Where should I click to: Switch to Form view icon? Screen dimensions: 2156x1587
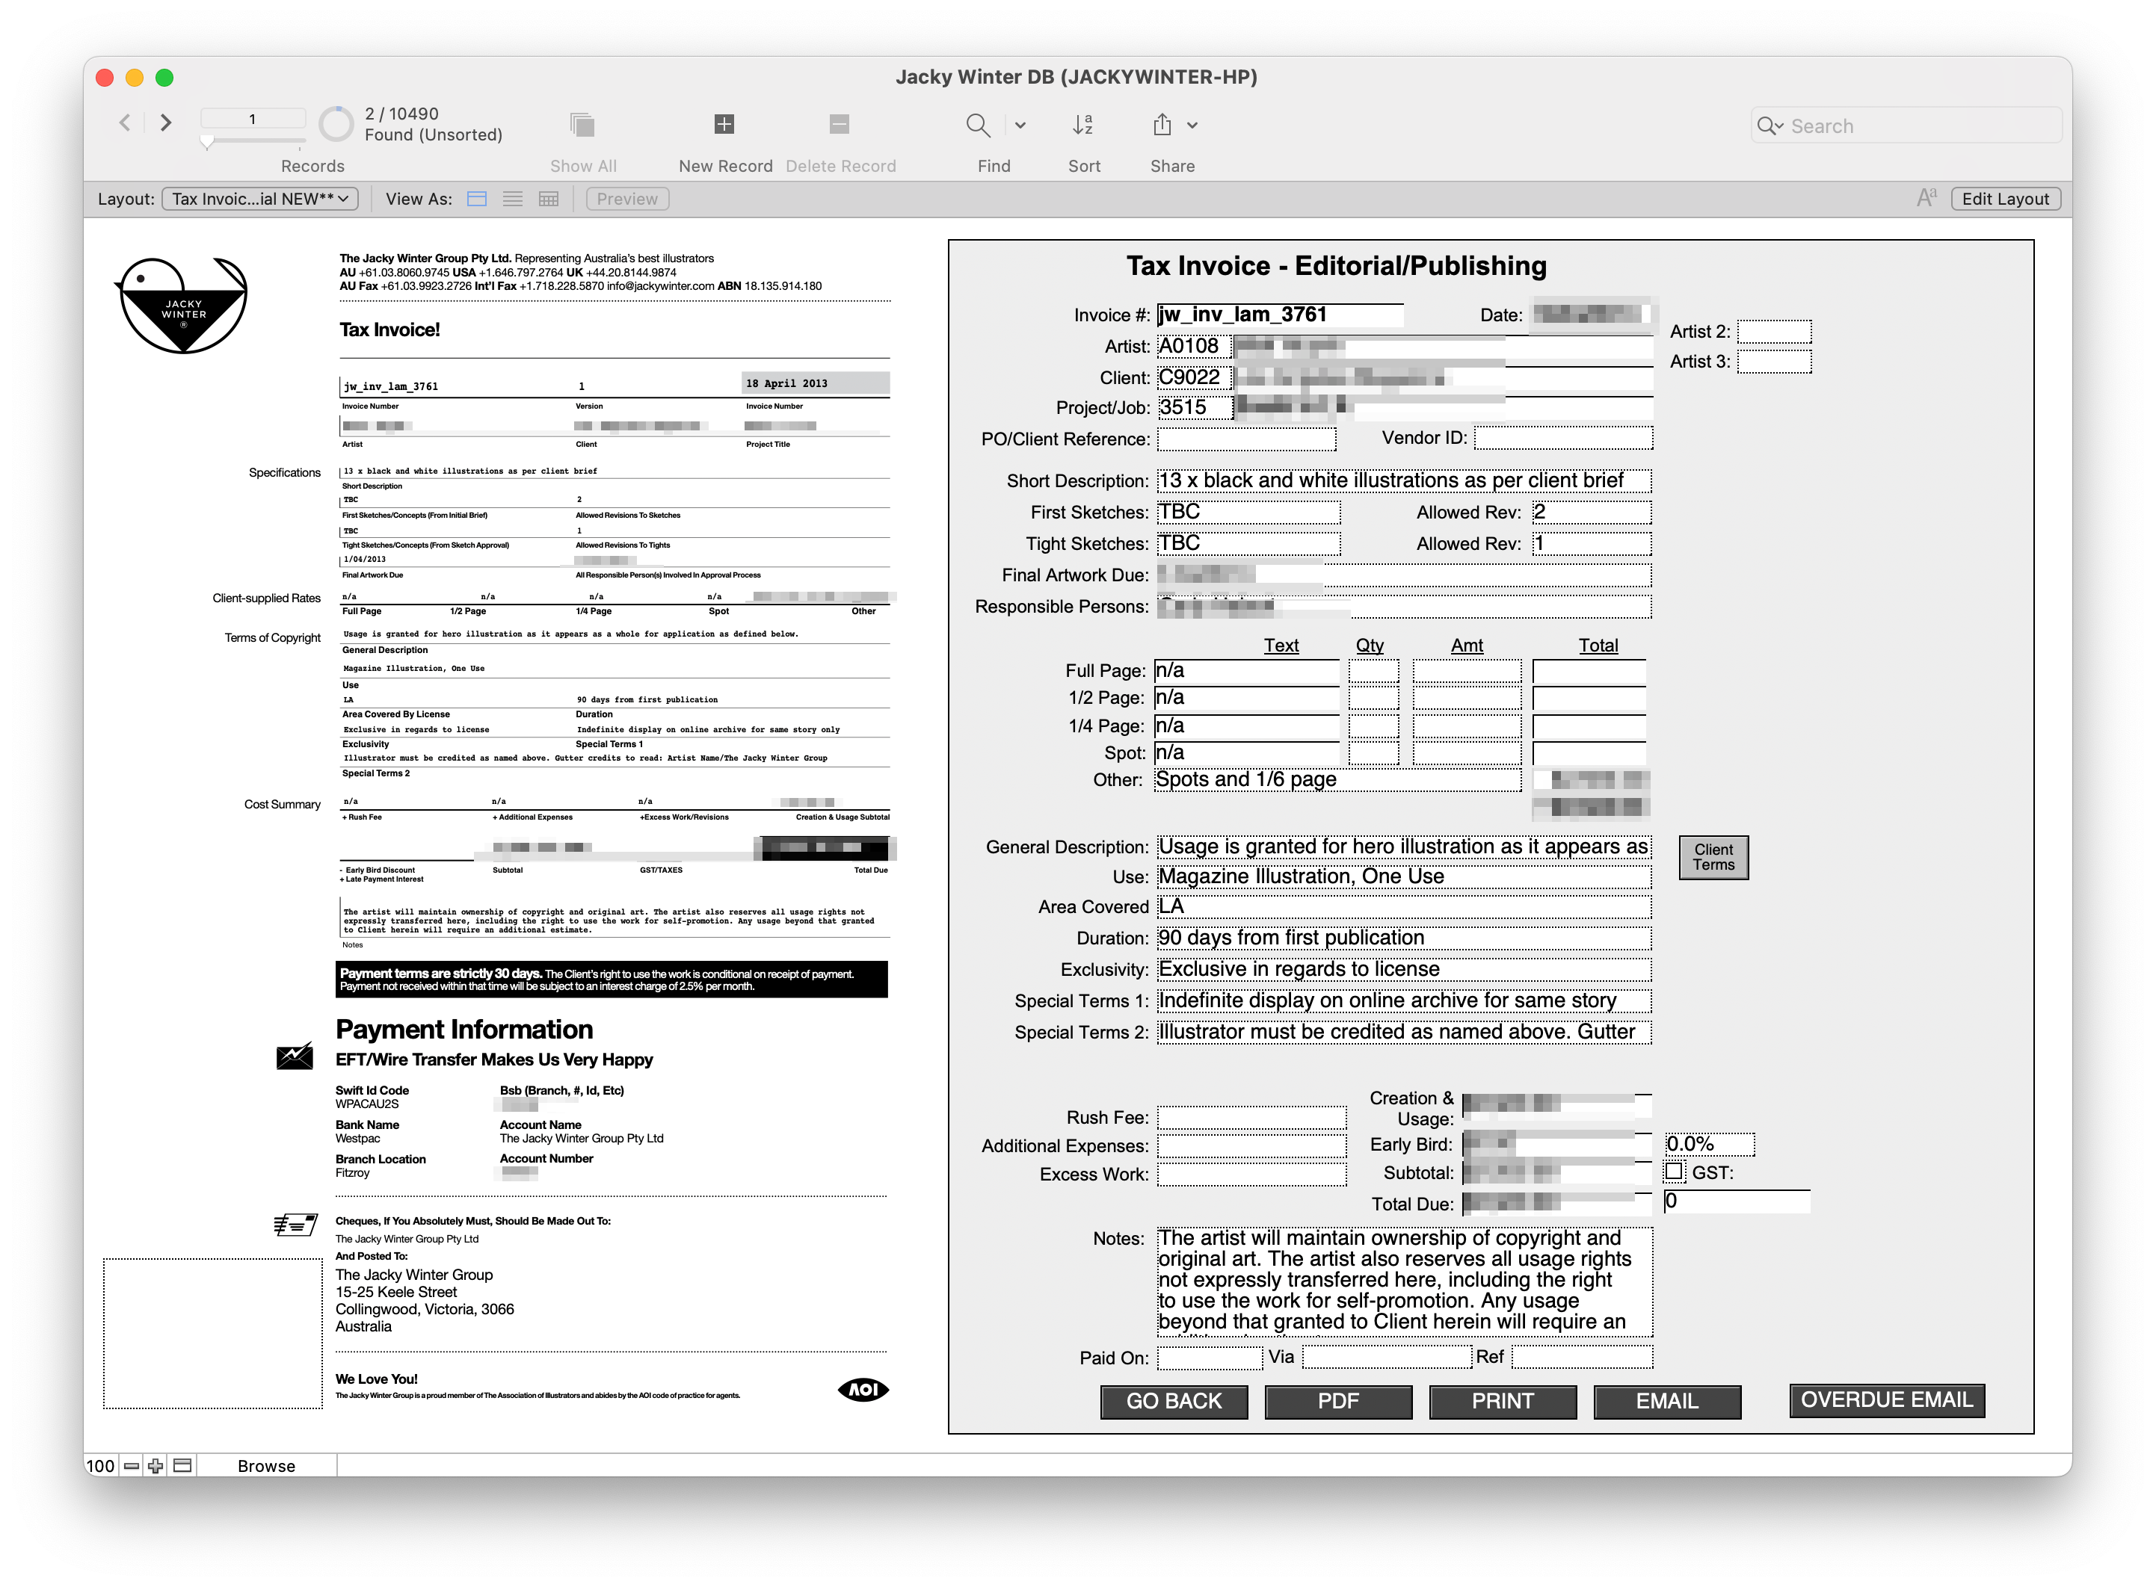point(477,199)
